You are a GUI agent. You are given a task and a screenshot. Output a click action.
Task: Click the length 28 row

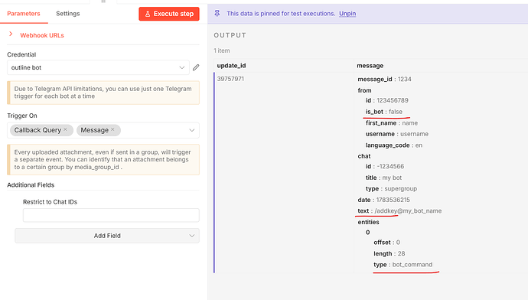389,253
